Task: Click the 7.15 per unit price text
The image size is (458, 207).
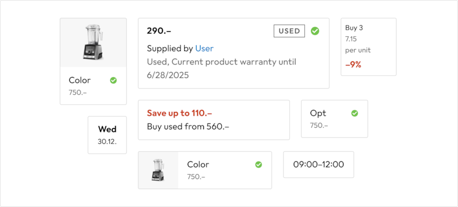Action: point(358,45)
